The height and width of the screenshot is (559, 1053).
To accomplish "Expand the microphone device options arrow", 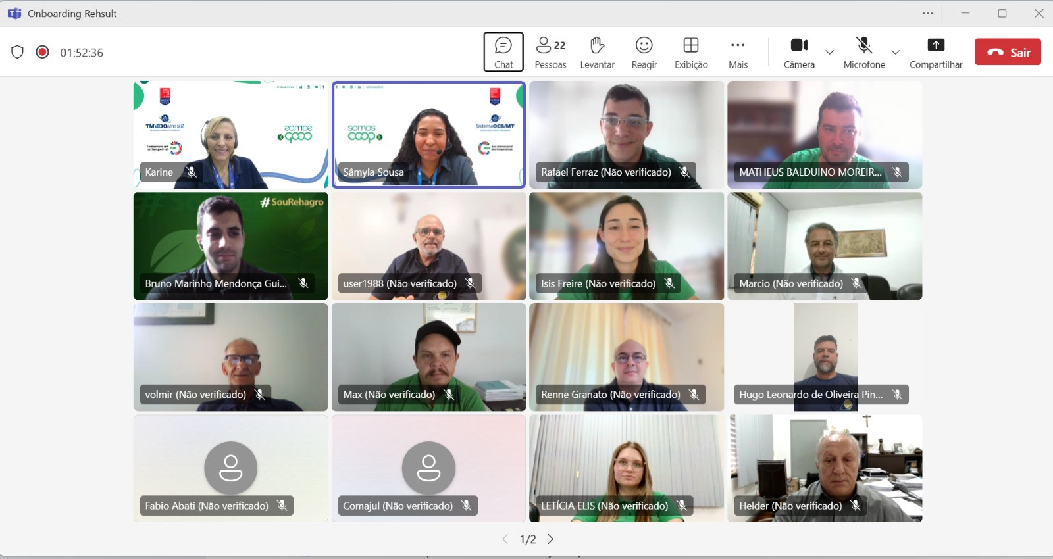I will [x=895, y=52].
